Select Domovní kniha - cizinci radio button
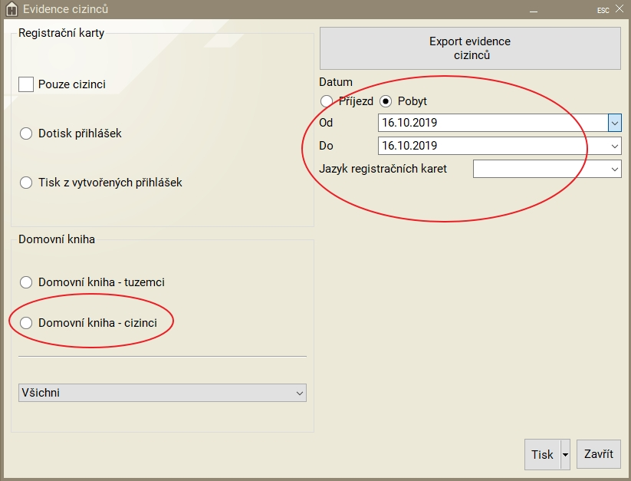 coord(26,323)
